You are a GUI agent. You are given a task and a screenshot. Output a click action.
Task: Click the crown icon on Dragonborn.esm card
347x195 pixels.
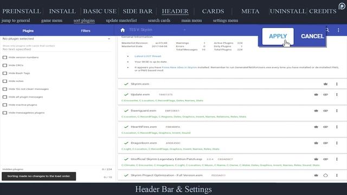(316, 143)
